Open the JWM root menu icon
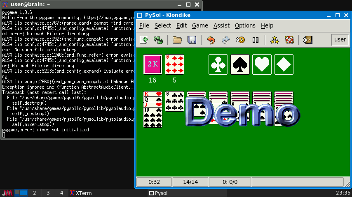This screenshot has width=352, height=197. pyautogui.click(x=7, y=193)
